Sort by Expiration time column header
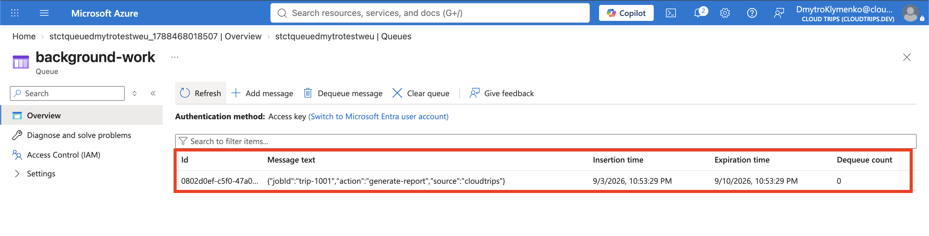929x236 pixels. click(x=742, y=160)
